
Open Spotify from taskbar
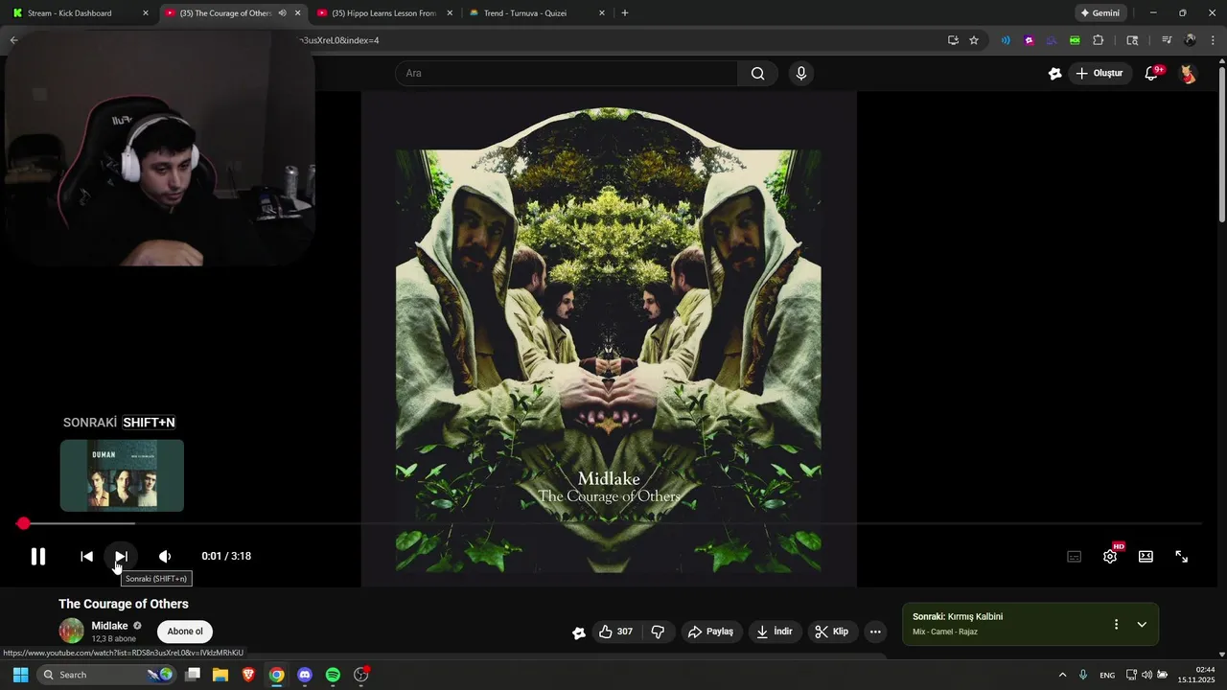[x=333, y=675]
